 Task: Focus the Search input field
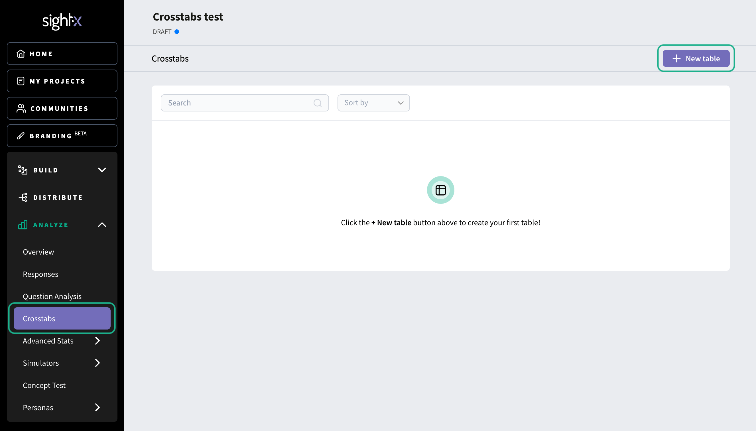[x=245, y=103]
